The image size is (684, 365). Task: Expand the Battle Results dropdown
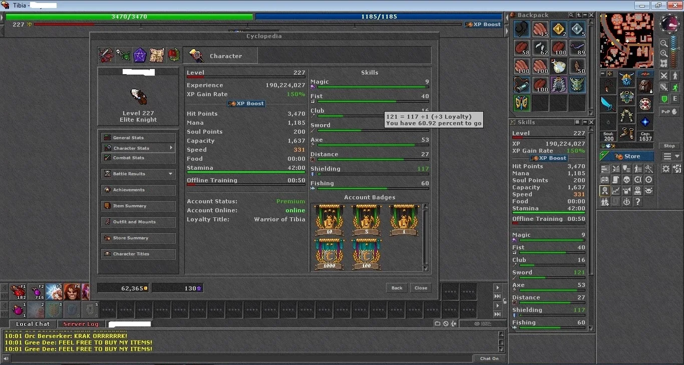tap(170, 174)
